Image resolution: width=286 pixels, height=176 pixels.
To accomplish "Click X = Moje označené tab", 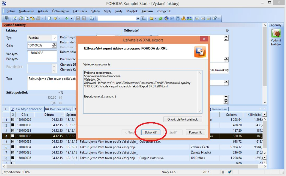I will tap(27, 109).
